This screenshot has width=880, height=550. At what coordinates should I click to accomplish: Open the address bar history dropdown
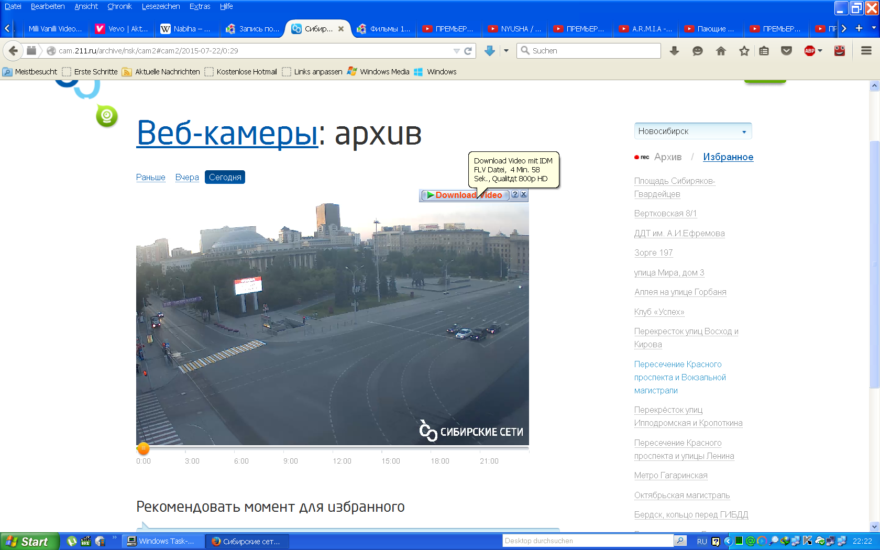[456, 51]
